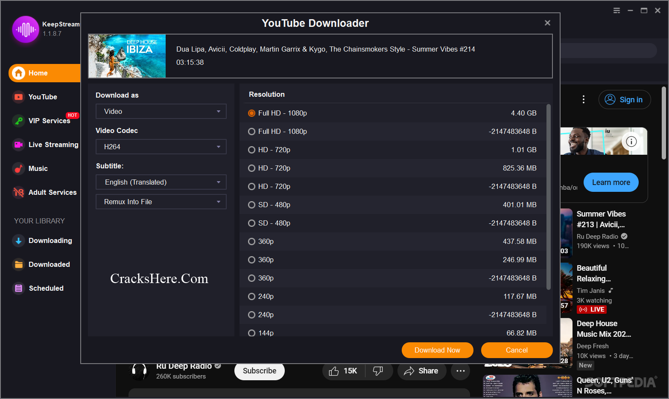
Task: Open Queen, U2, Guns N Roses thumbnail
Action: (x=527, y=386)
